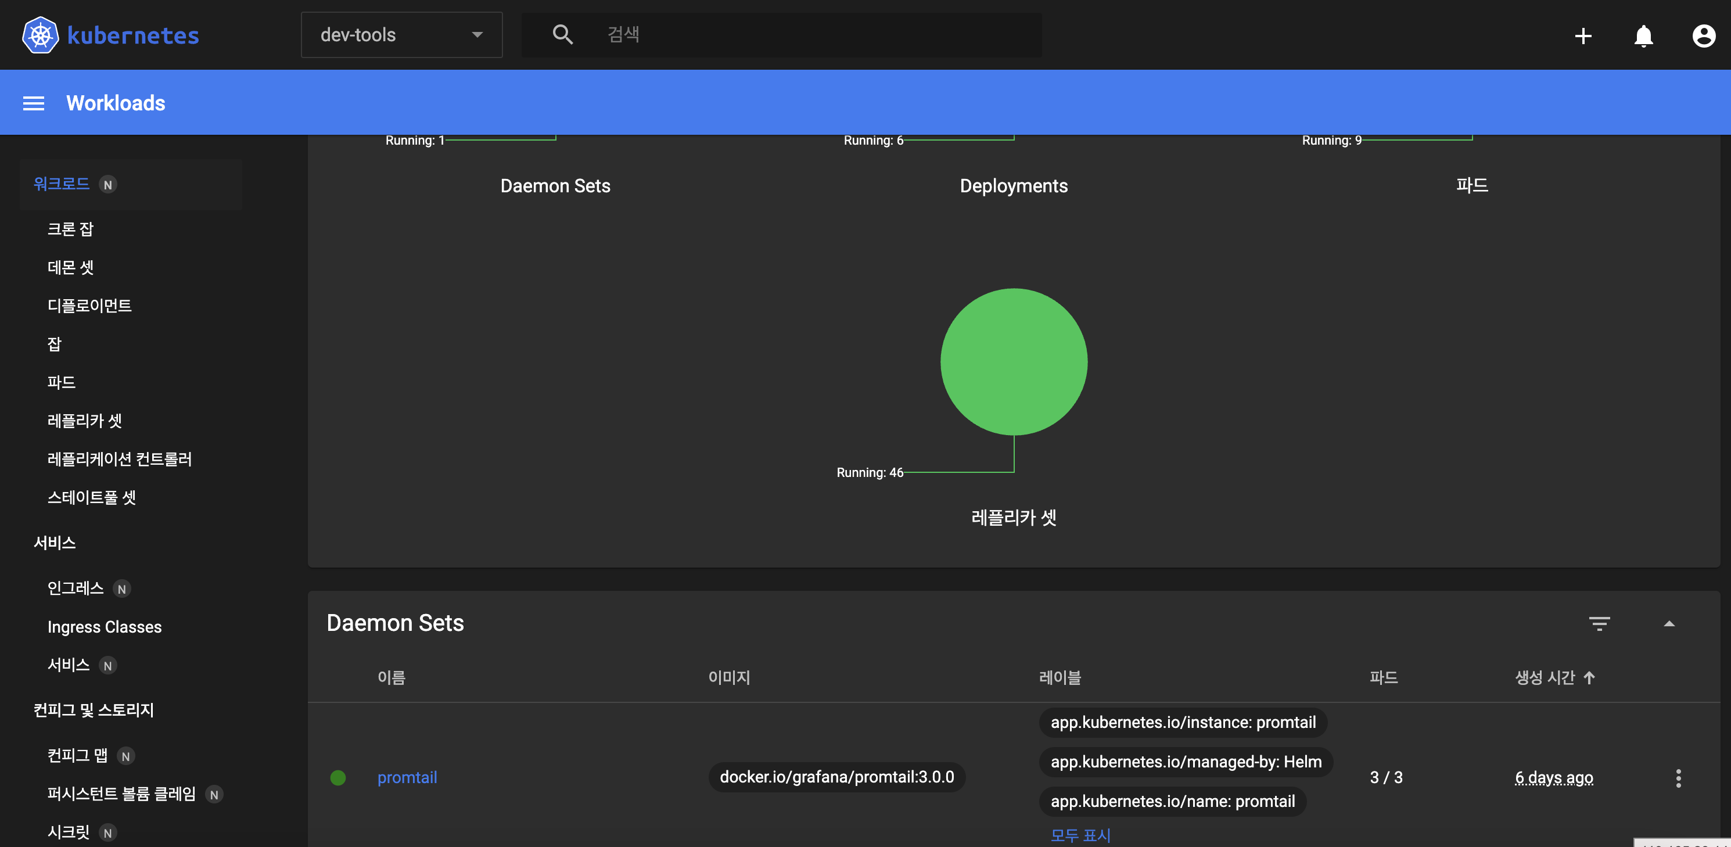The height and width of the screenshot is (847, 1731).
Task: Open the Daemon Sets filter icon
Action: pyautogui.click(x=1599, y=623)
